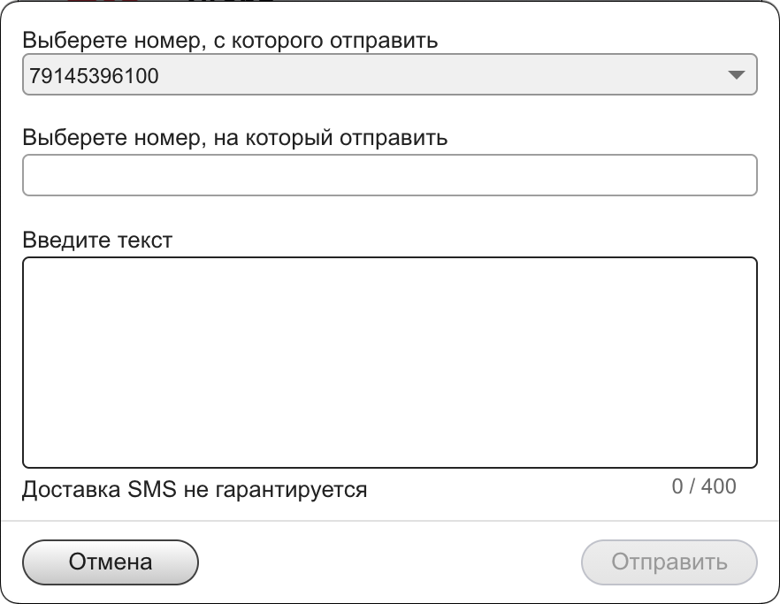This screenshot has height=604, width=780.
Task: Click the Доставка SMS не гарантируется notice
Action: click(x=195, y=489)
